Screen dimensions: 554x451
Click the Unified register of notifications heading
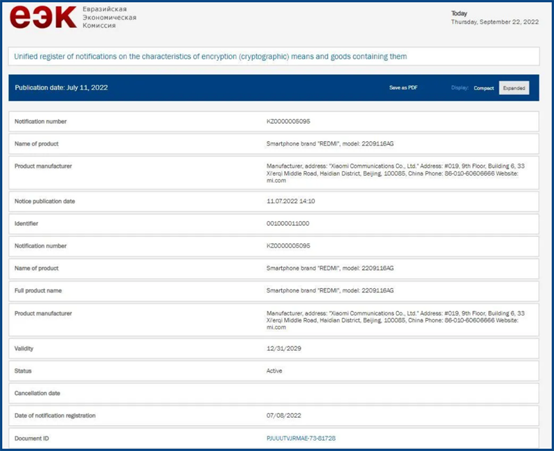point(211,57)
